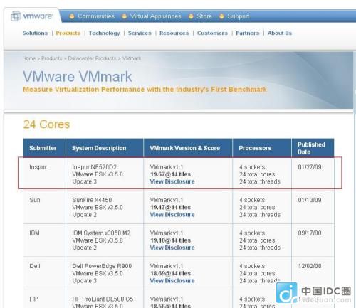Click the VMware logo icon

click(x=16, y=16)
